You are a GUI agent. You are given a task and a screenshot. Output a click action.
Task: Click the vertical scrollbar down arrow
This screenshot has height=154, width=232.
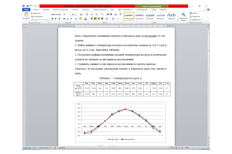(x=209, y=137)
